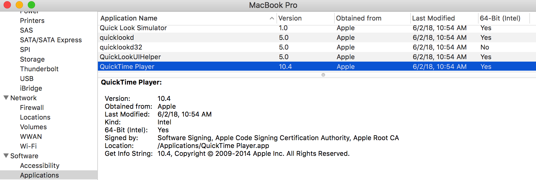Open Accessibility under Software
The image size is (536, 180).
click(40, 166)
